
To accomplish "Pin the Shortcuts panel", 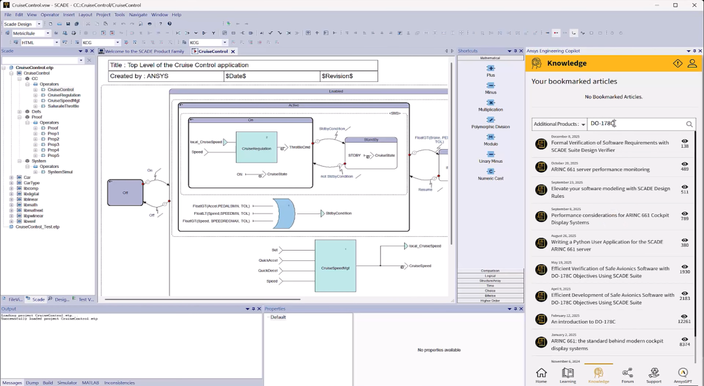I will (515, 51).
